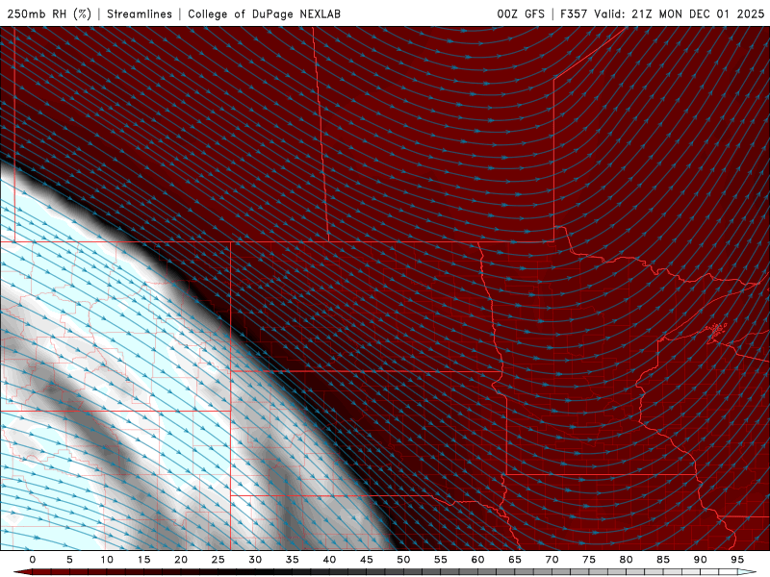Click the colorbar label '20'

coord(181,560)
